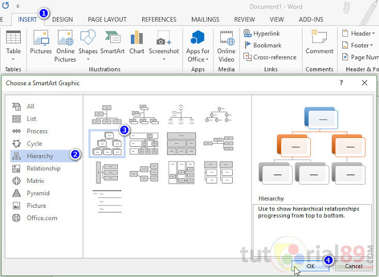Cancel the SmartArt dialog
Viewport: 379px width, 277px height.
tap(354, 266)
